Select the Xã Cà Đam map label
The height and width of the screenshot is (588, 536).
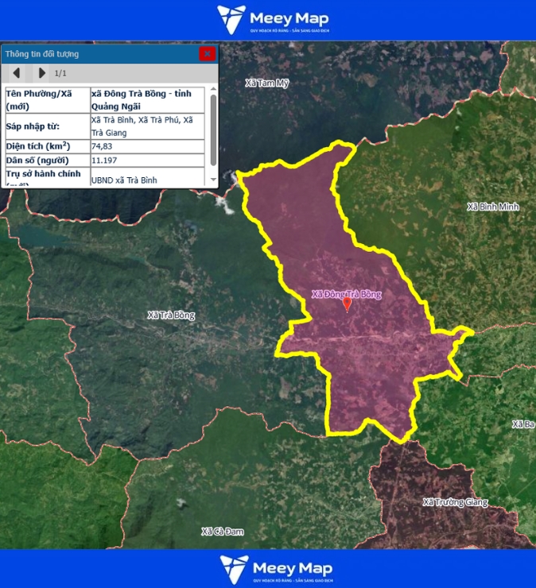click(x=222, y=531)
